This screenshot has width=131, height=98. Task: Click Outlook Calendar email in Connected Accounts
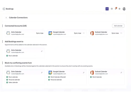(101, 34)
